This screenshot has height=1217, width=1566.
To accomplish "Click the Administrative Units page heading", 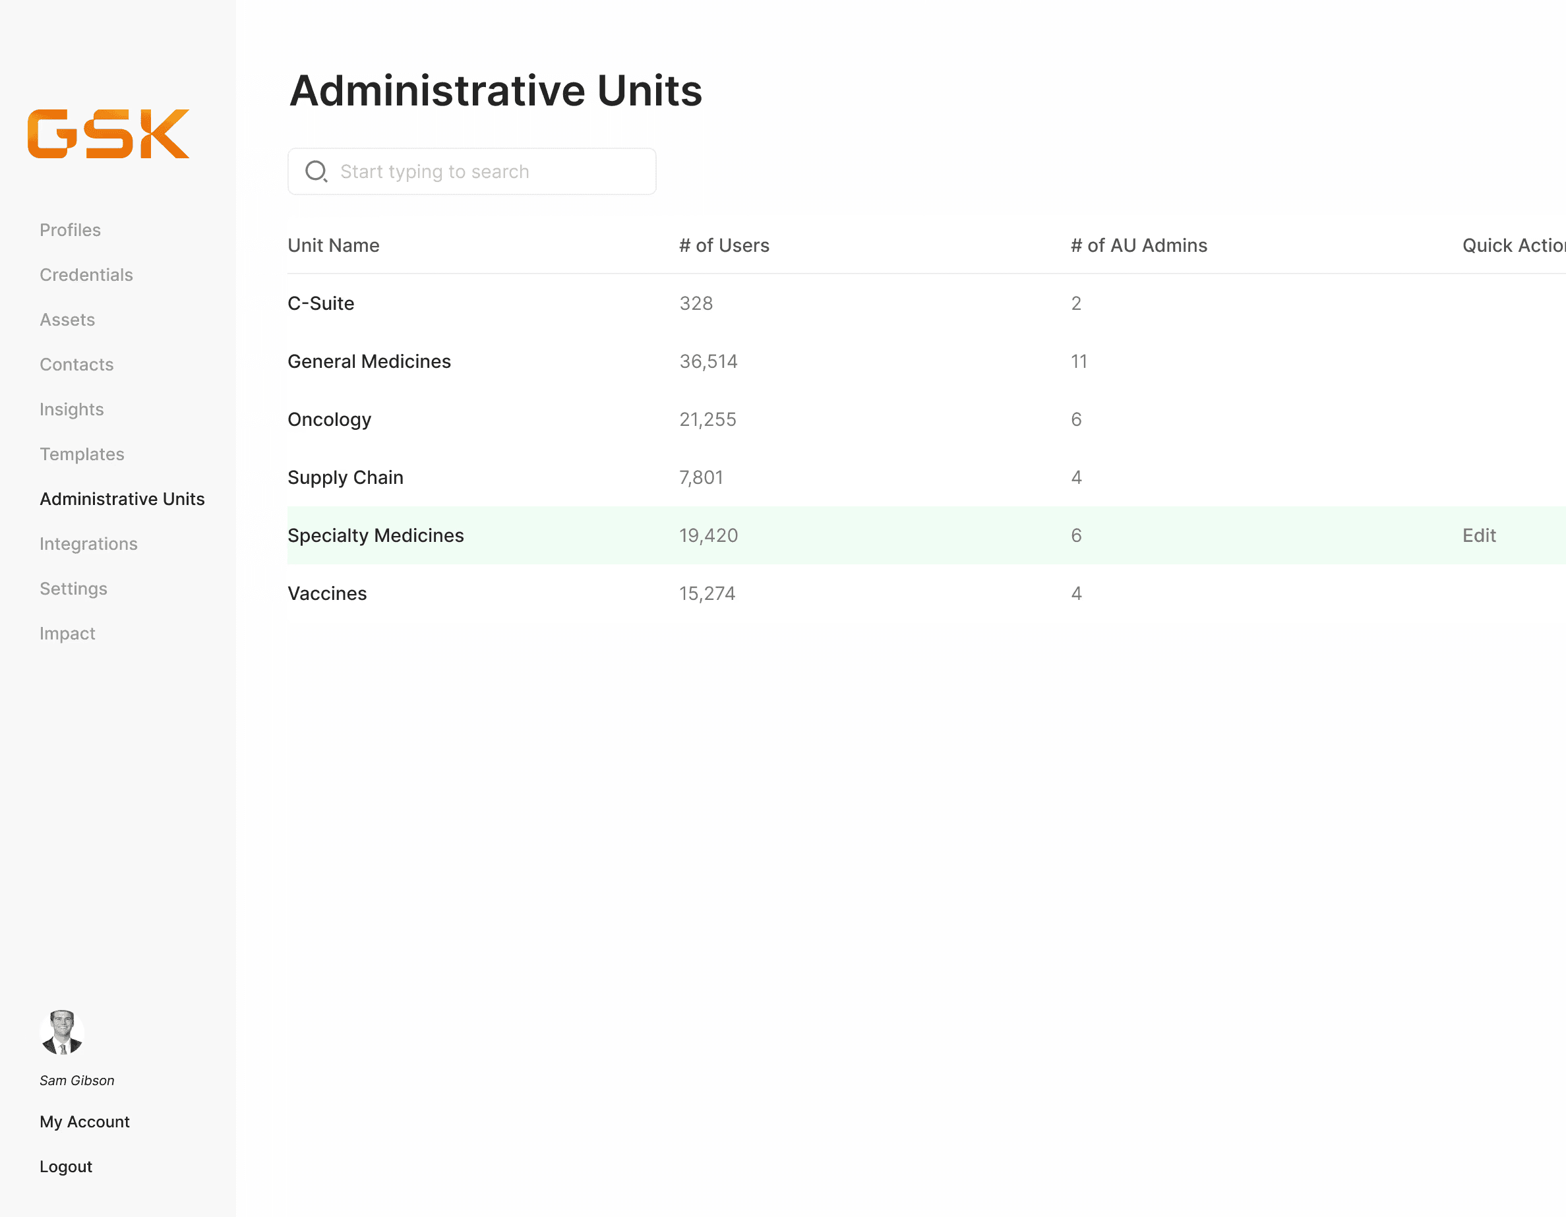I will pos(495,90).
